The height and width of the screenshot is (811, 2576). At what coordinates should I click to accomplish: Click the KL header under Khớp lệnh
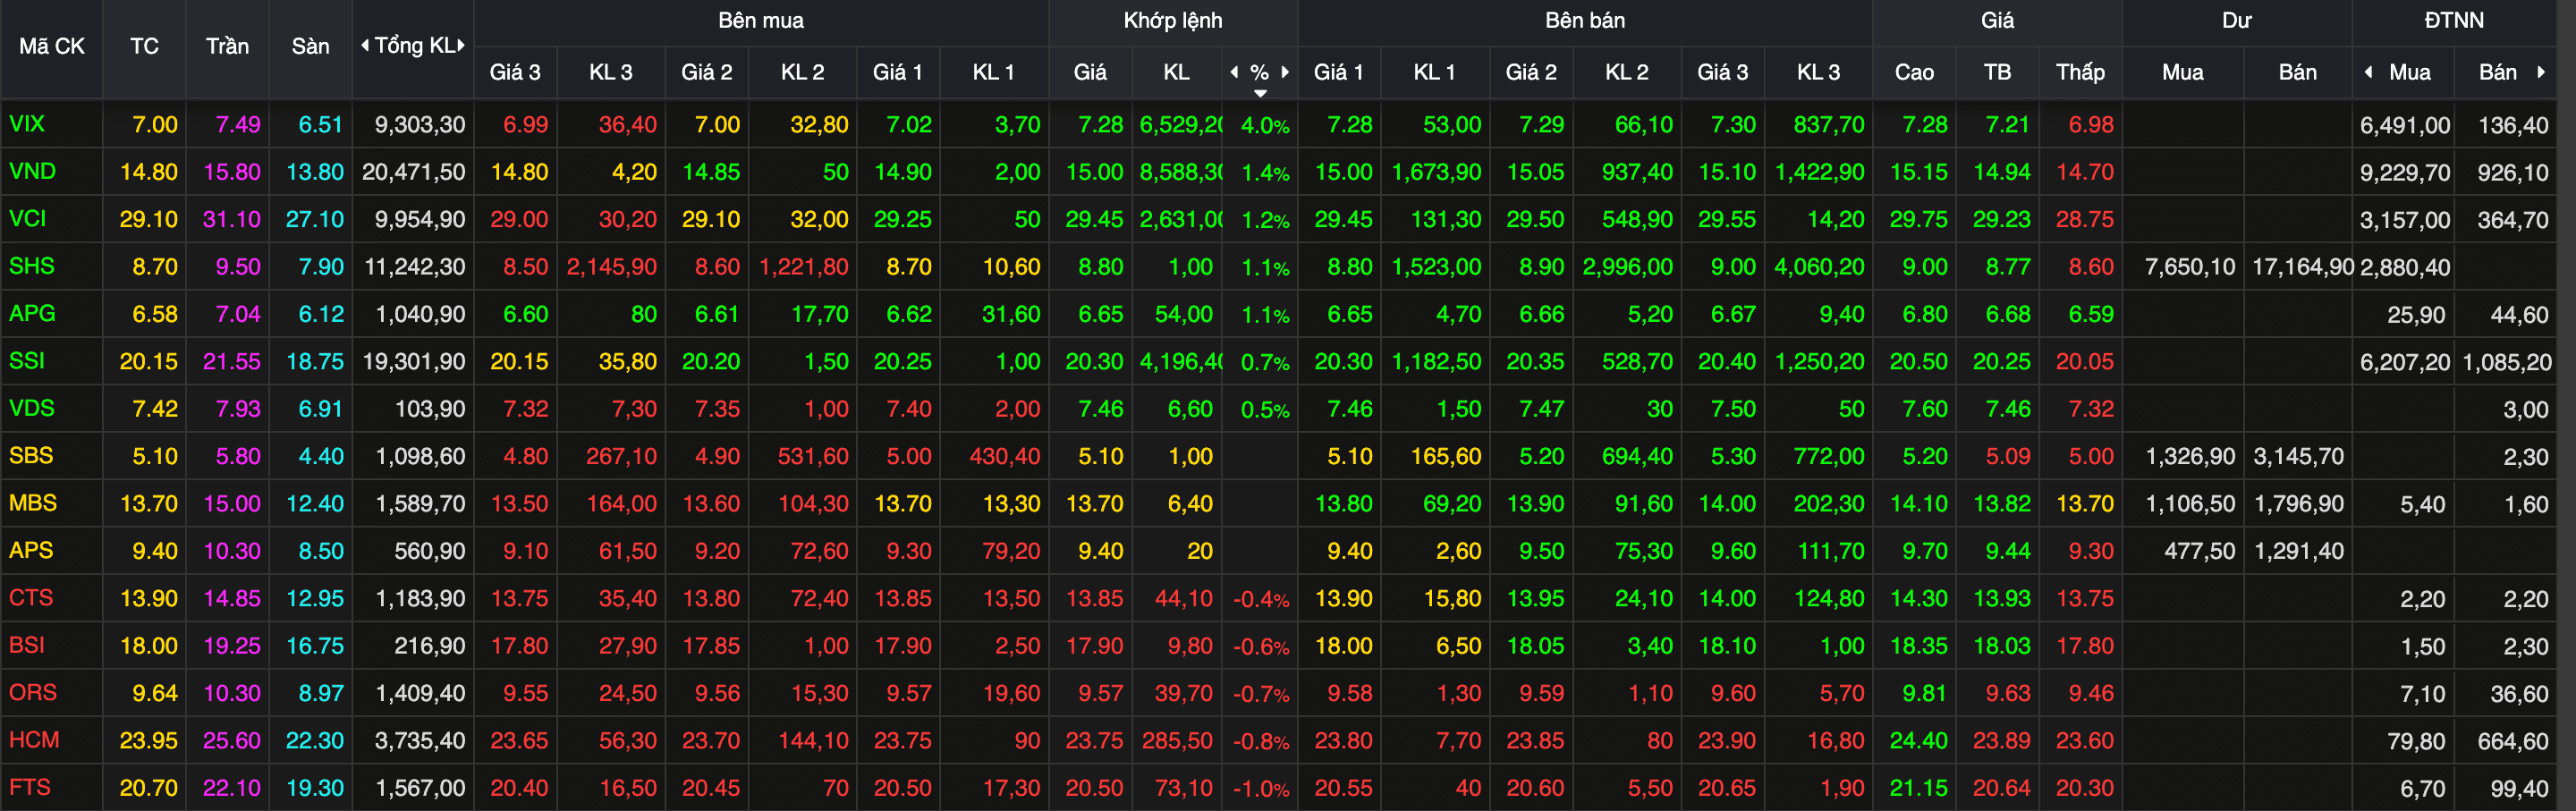(1176, 72)
